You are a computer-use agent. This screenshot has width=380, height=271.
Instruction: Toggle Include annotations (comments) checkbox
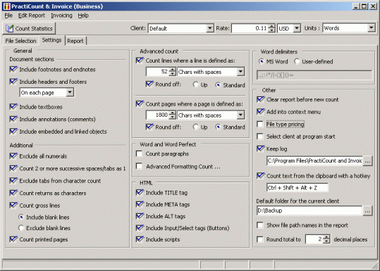tap(13, 119)
